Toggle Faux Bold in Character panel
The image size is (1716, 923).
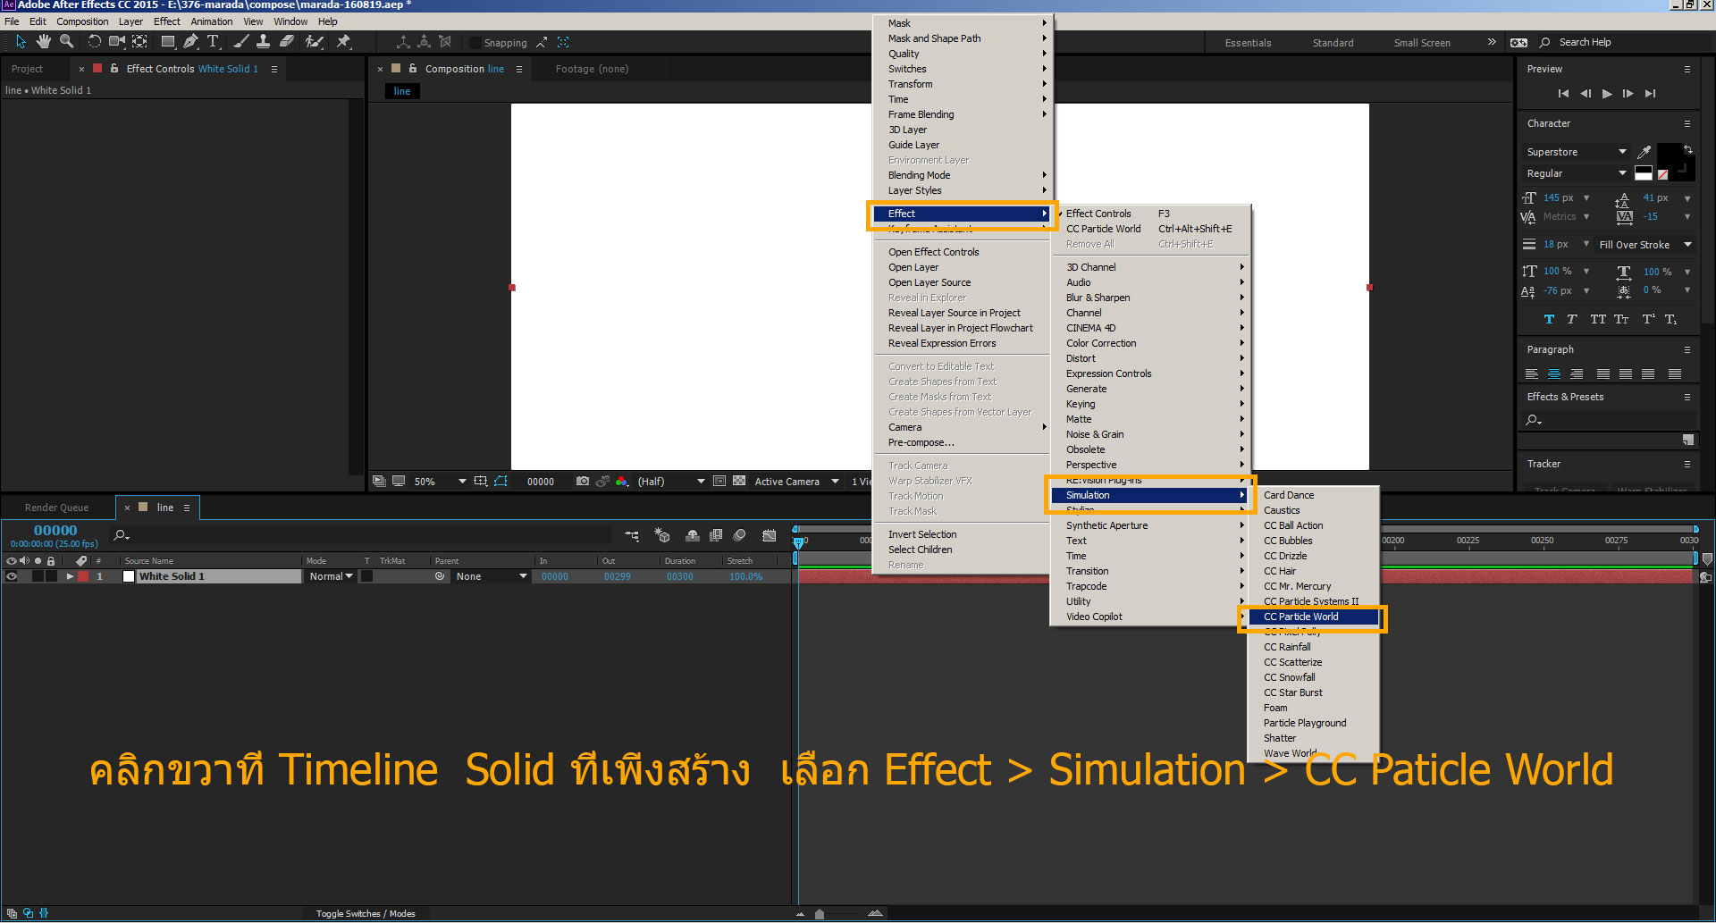coord(1549,320)
